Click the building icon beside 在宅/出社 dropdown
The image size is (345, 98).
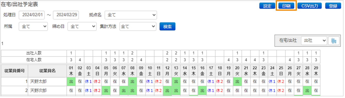[334, 41]
